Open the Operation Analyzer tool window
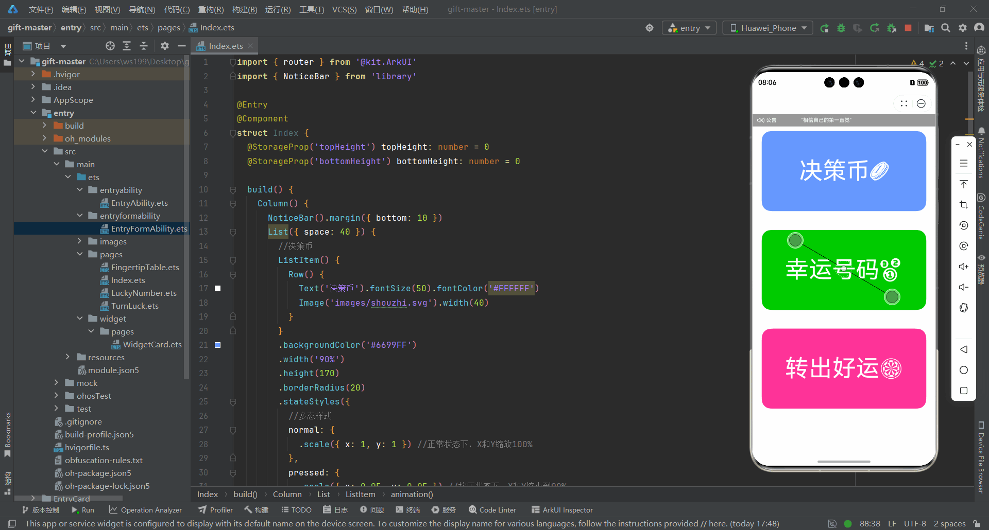This screenshot has width=989, height=530. coord(145,510)
